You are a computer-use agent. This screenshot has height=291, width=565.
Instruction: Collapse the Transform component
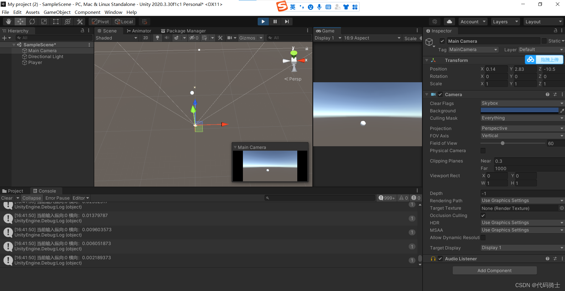coord(426,60)
